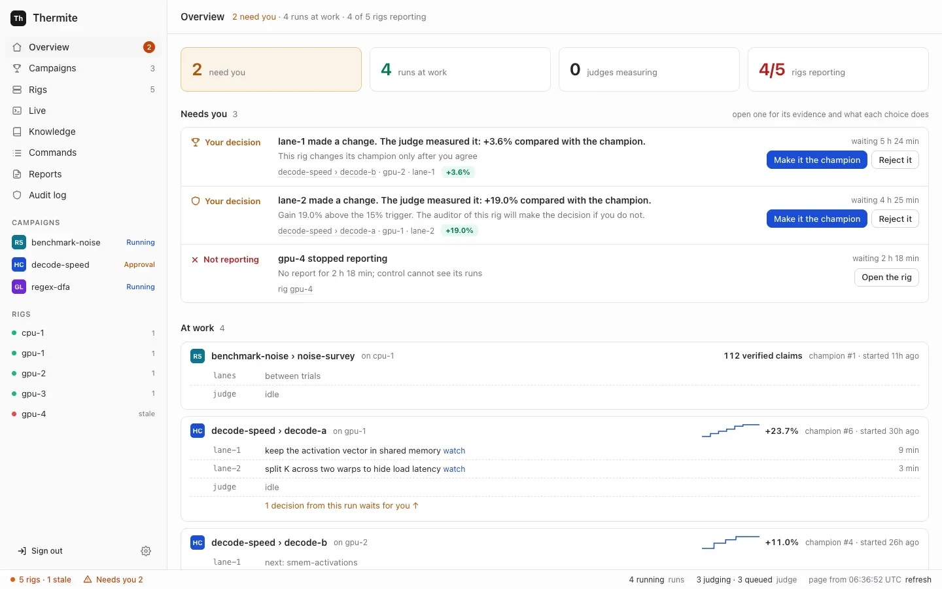The image size is (942, 589).
Task: Click the GL regex-dfa campaign badge
Action: coord(19,287)
